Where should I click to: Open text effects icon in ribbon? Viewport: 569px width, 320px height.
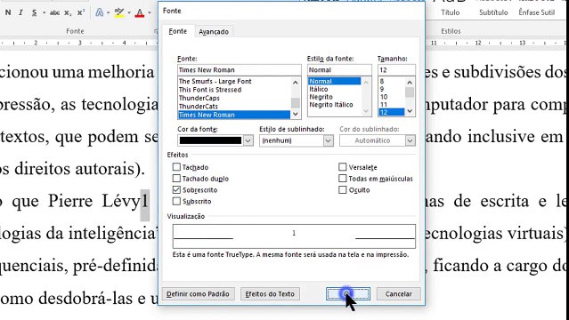coord(99,12)
